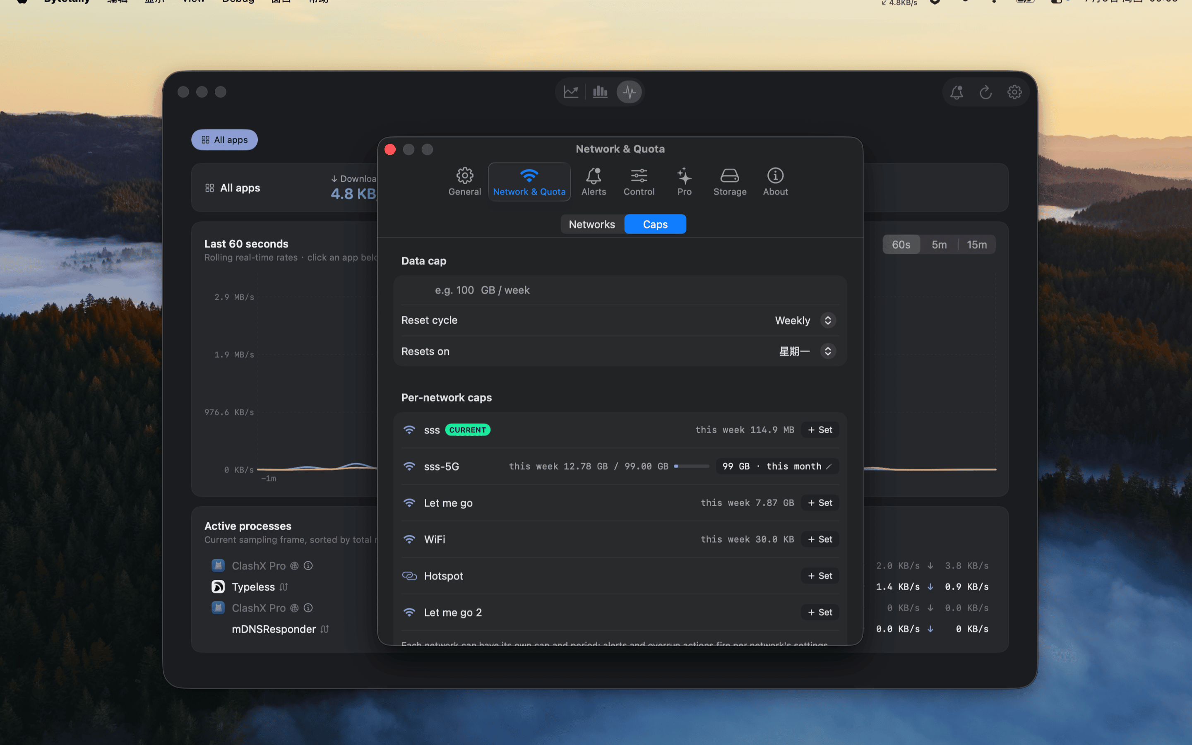This screenshot has width=1192, height=745.
Task: Edit the 99 GB this month cap
Action: (777, 466)
